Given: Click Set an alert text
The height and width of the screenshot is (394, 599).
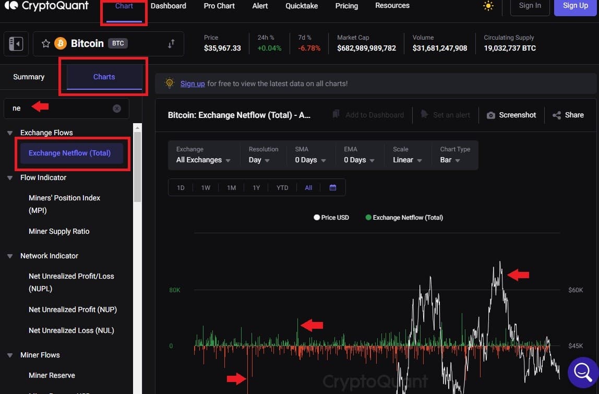Looking at the screenshot, I should click(x=451, y=115).
